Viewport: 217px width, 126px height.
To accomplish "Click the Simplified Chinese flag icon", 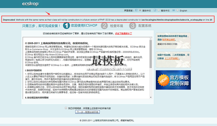I will point(136,10).
